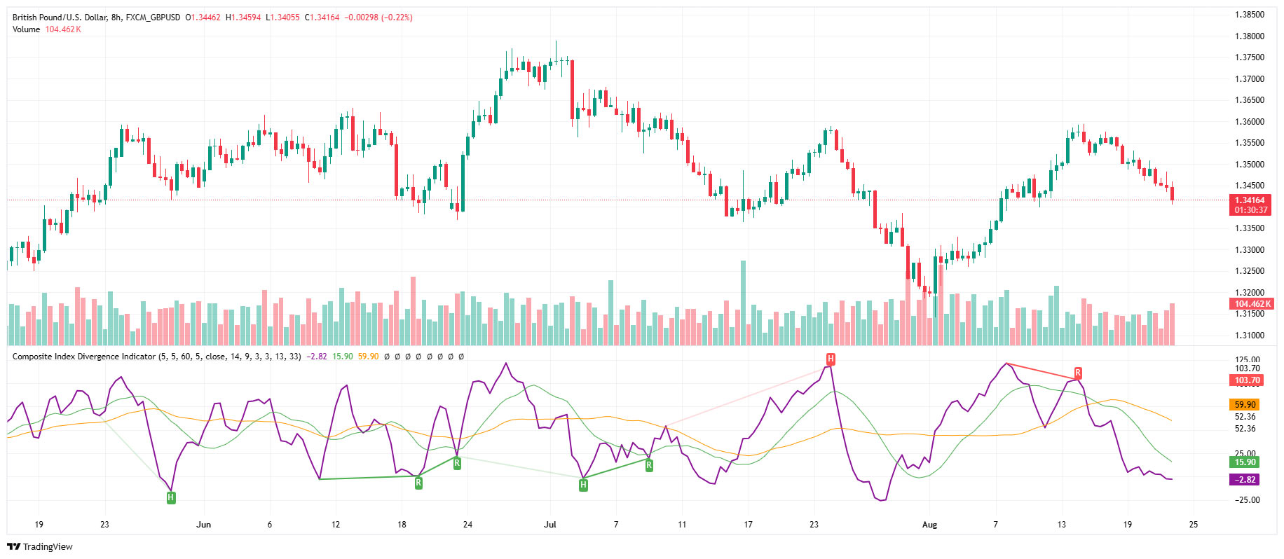Click the Aug label on the time axis

click(929, 525)
